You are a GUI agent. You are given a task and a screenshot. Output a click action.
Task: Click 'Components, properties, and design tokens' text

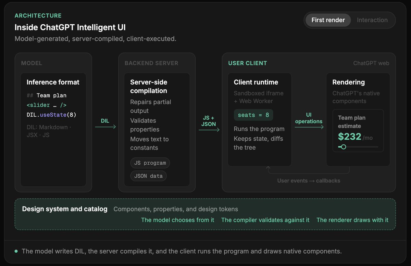[176, 209]
